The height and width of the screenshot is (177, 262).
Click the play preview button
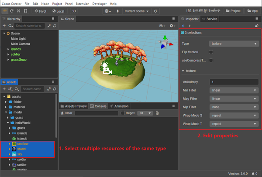117,11
